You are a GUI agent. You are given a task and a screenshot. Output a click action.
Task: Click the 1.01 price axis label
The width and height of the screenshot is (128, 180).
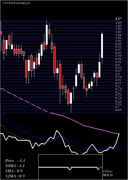click(118, 41)
